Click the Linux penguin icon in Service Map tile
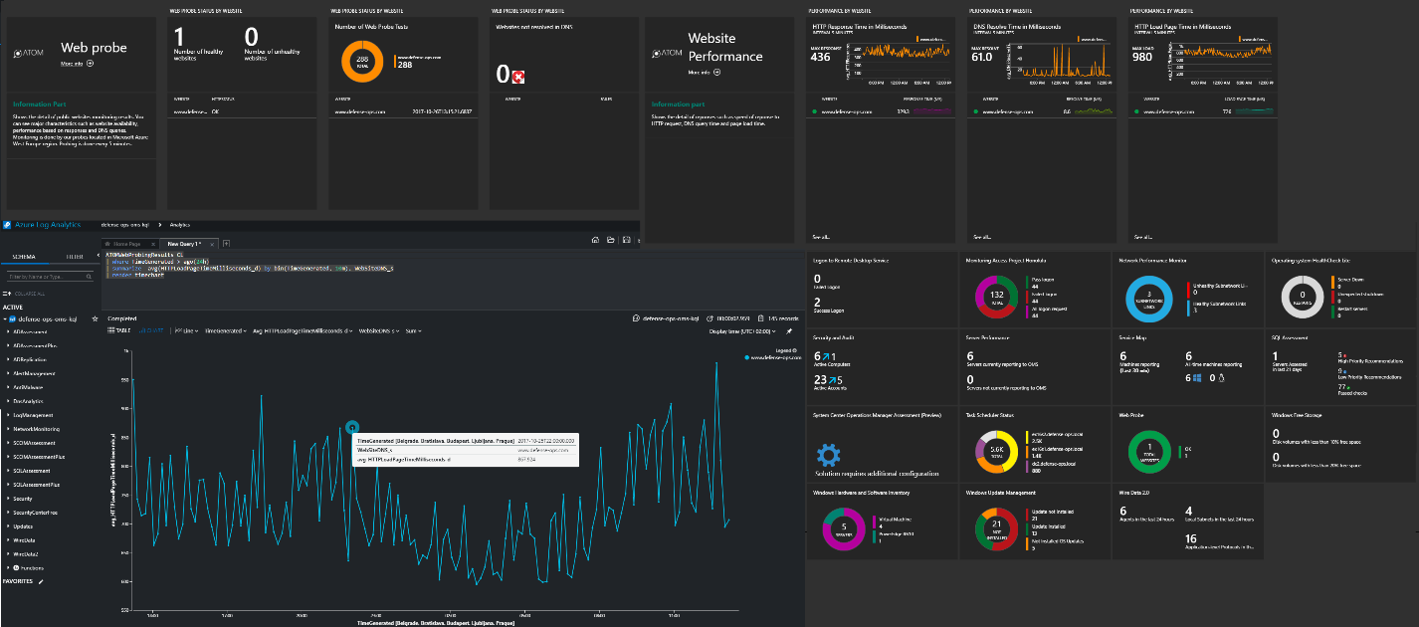Screen dimensions: 1419x627 pos(1222,378)
